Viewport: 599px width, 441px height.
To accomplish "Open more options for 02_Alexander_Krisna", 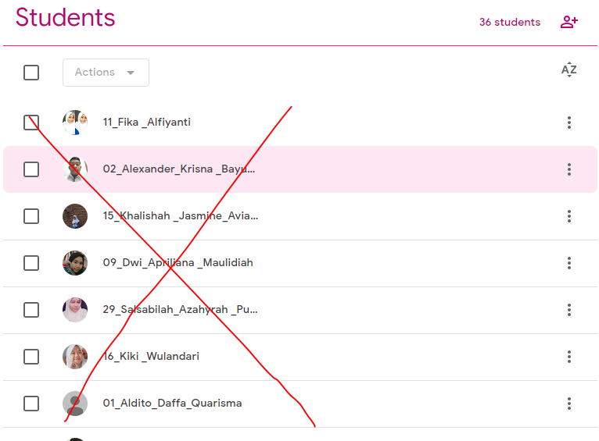I will [569, 169].
